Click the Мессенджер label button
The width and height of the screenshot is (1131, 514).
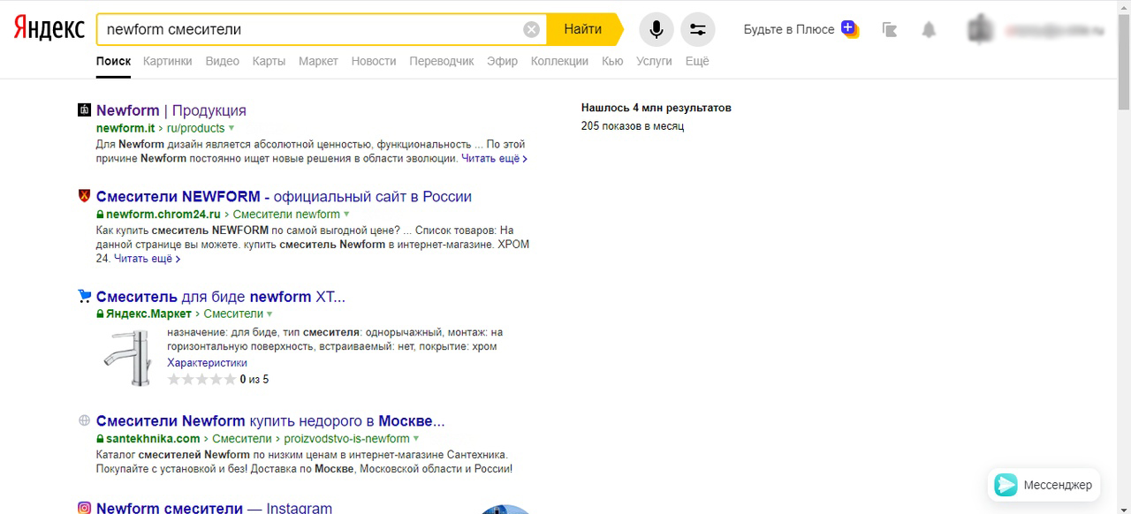(1058, 485)
